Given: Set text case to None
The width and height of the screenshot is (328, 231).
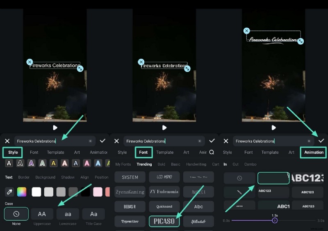Looking at the screenshot, I should 16,214.
